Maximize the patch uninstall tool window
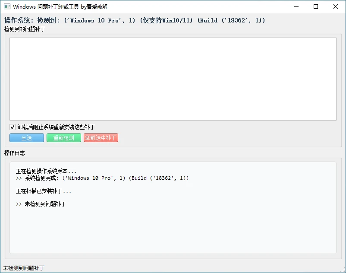 point(316,6)
